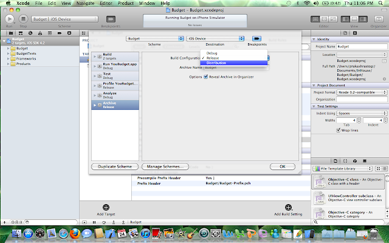Open Firefox from the Dock
This screenshot has width=389, height=243.
click(x=75, y=233)
